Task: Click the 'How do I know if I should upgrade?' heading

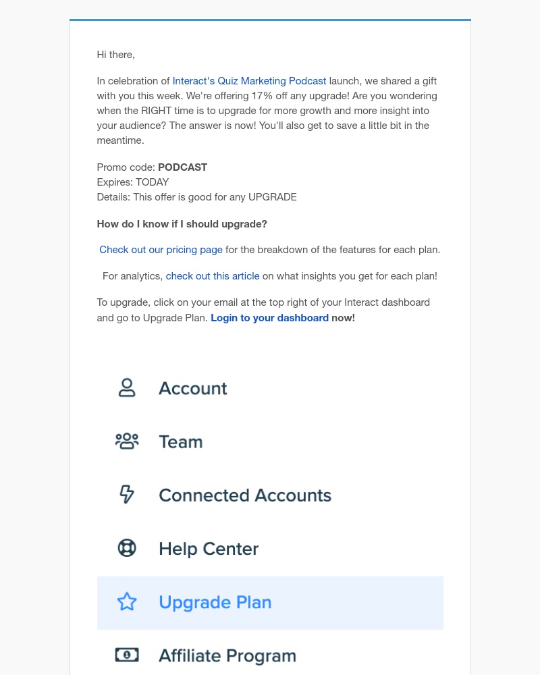Action: (x=182, y=224)
